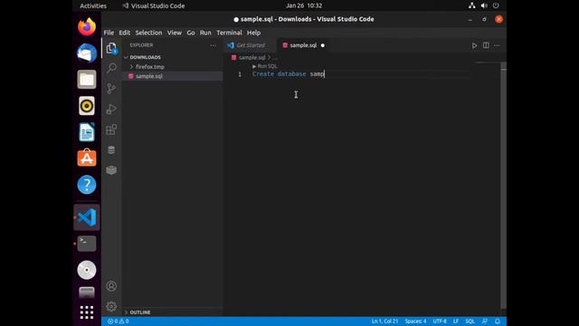Change end of line sequence LF
The width and height of the screenshot is (579, 326).
456,321
